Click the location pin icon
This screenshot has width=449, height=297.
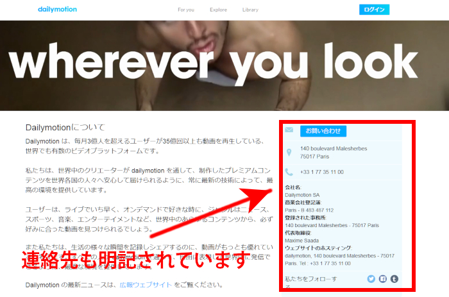(x=289, y=153)
